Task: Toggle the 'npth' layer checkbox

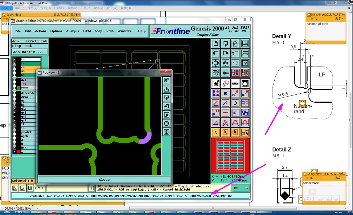Action: (x=15, y=136)
